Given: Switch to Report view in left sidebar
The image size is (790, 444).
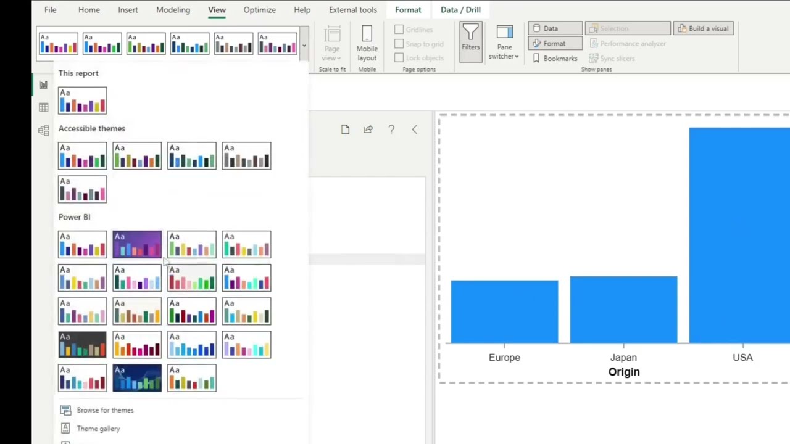Looking at the screenshot, I should (x=43, y=85).
